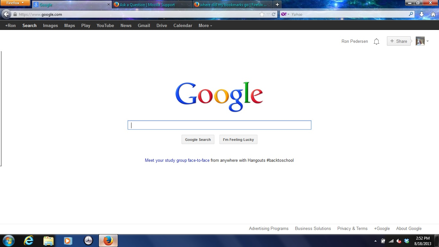Switch to the Google tab

point(72,5)
